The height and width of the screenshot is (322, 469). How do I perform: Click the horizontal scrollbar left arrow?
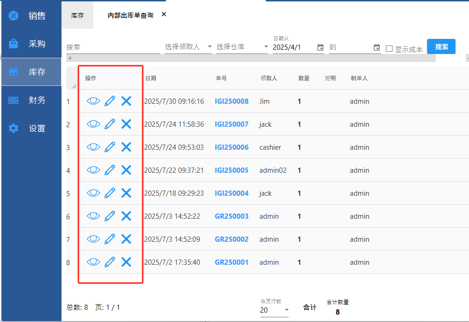tap(70, 58)
